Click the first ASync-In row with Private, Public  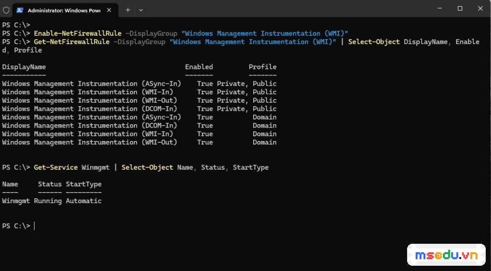coord(140,84)
